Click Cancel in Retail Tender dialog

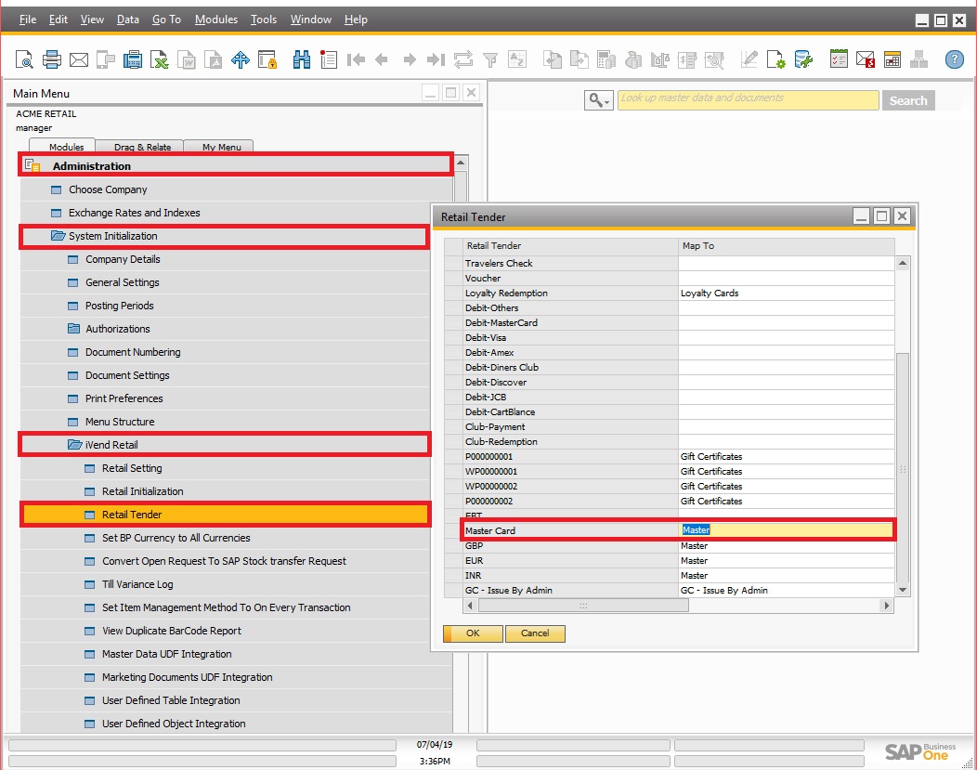(535, 633)
